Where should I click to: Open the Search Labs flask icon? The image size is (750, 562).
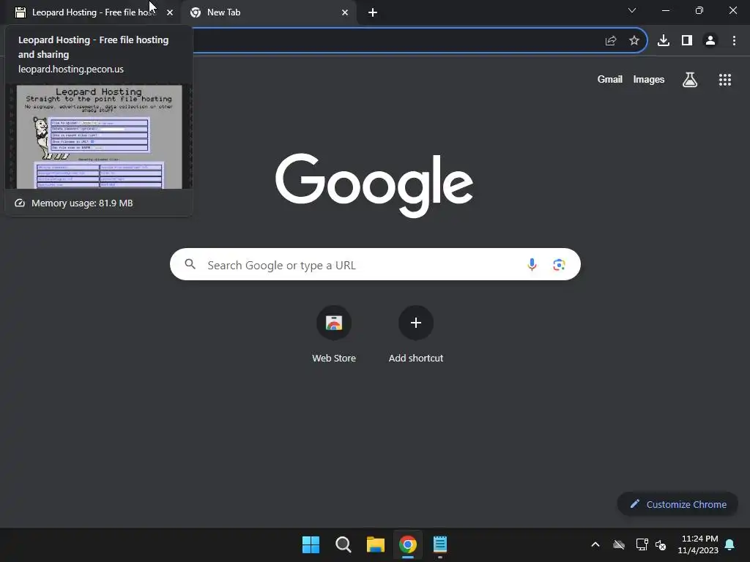pyautogui.click(x=690, y=79)
